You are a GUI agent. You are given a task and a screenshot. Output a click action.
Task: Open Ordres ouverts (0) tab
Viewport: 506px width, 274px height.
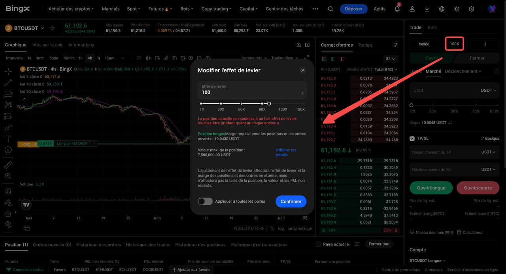click(52, 245)
